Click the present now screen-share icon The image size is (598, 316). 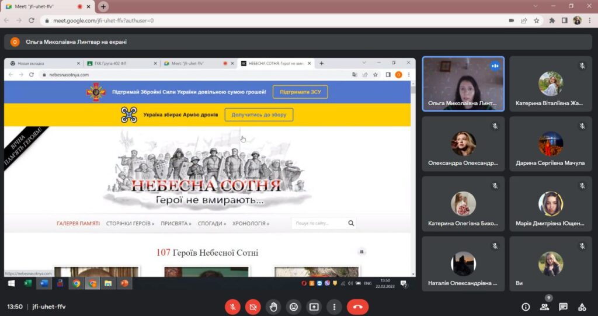(314, 307)
